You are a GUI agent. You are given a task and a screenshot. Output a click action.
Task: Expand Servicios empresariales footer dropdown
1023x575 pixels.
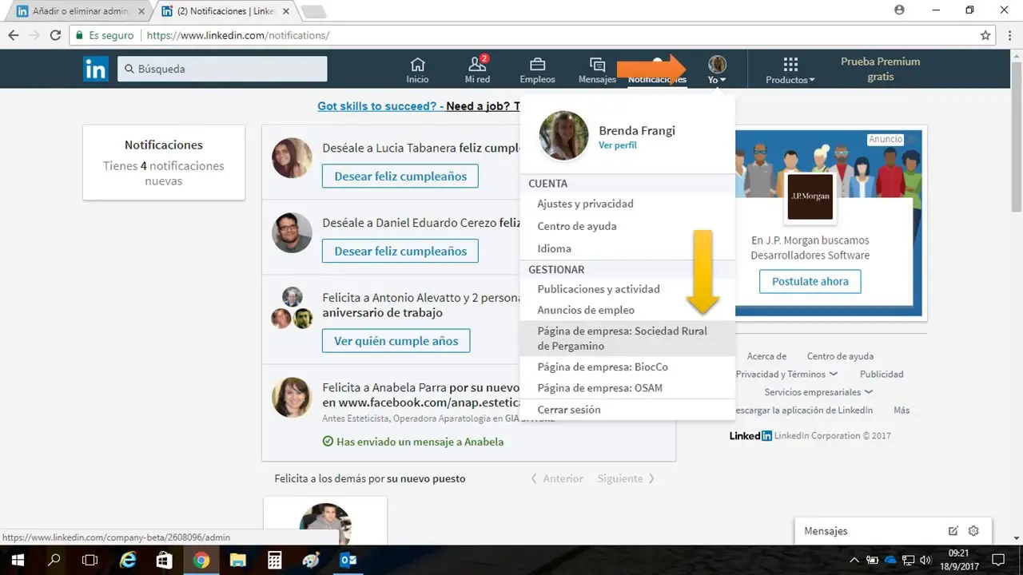pyautogui.click(x=818, y=392)
